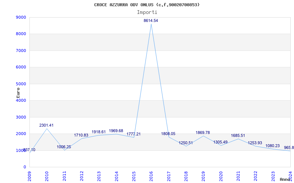The image size is (294, 183).
Task: Select the 2010 x-axis tick
Action: click(47, 176)
